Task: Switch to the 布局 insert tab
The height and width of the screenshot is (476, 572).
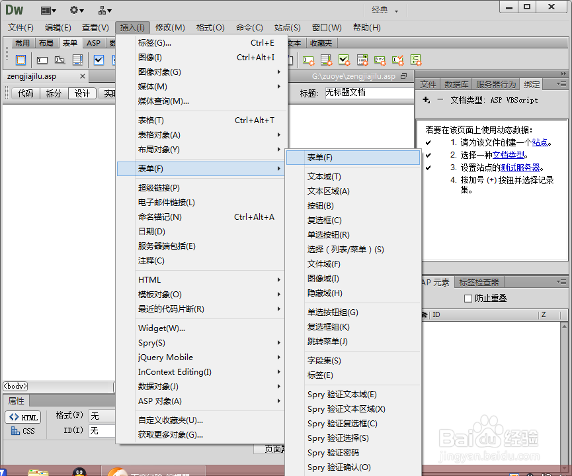Action: (x=46, y=43)
